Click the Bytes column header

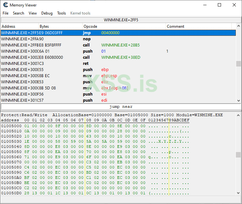(x=60, y=26)
